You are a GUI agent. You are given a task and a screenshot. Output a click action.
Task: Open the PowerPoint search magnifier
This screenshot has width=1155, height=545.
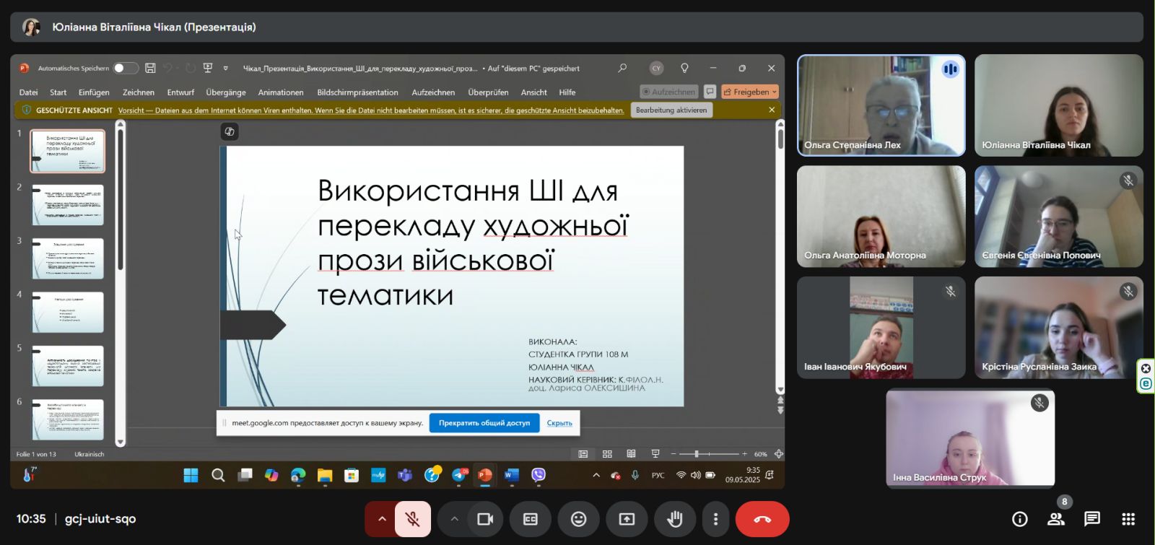pyautogui.click(x=622, y=68)
